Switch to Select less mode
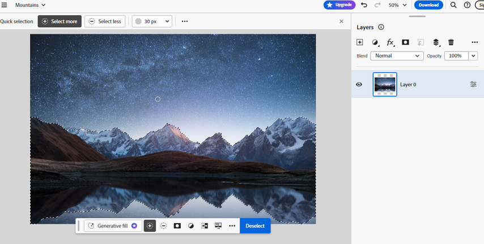 pos(105,21)
